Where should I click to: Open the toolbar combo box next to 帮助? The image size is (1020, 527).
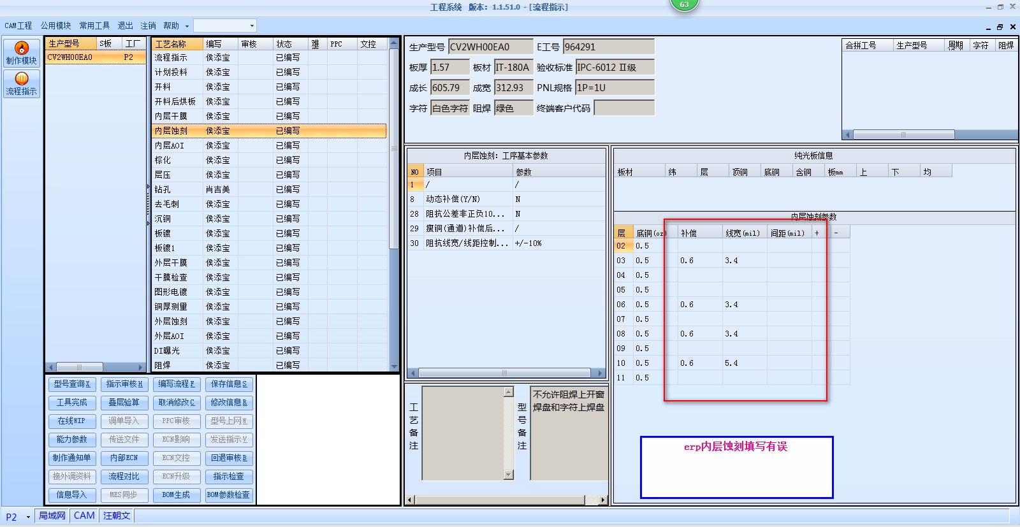pyautogui.click(x=224, y=25)
